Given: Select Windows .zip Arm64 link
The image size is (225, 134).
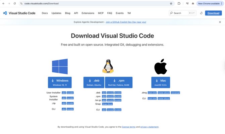Looking at the screenshot, I should [x=70, y=103].
